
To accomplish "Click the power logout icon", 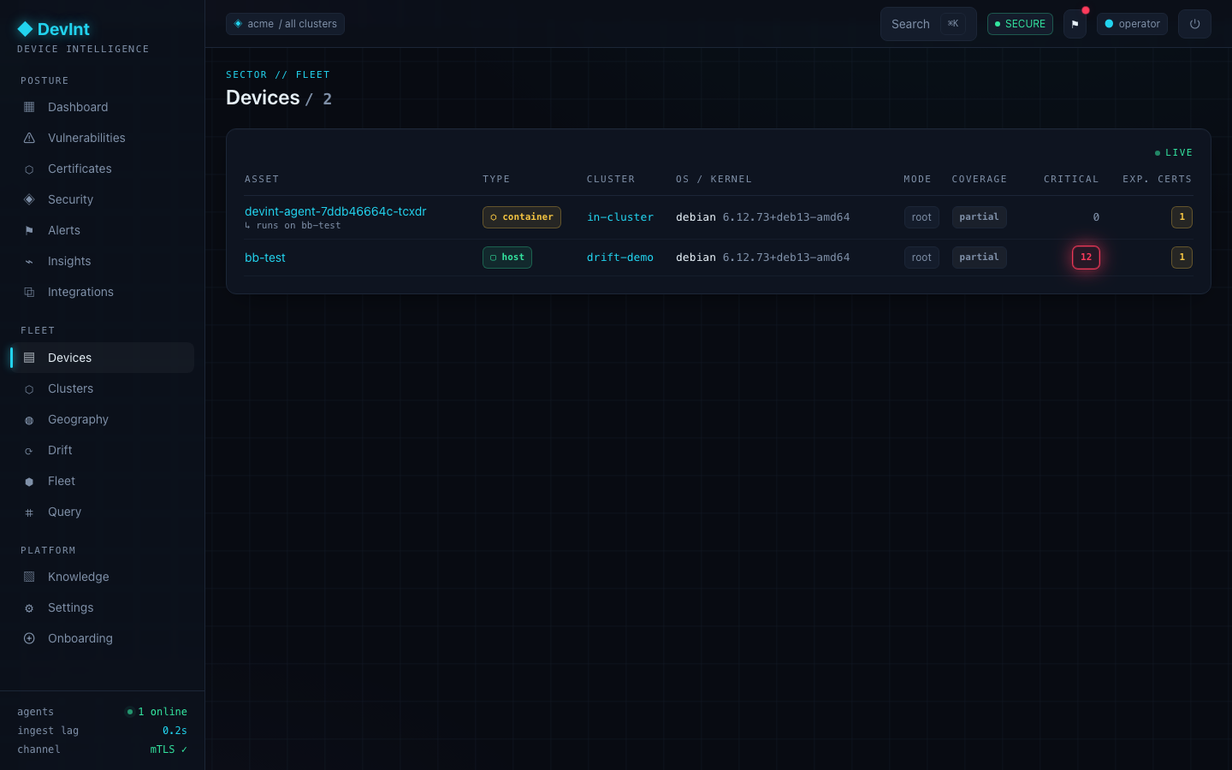I will 1194,24.
